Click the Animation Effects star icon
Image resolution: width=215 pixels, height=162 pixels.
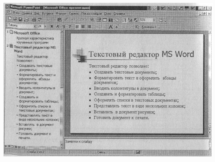point(137,27)
